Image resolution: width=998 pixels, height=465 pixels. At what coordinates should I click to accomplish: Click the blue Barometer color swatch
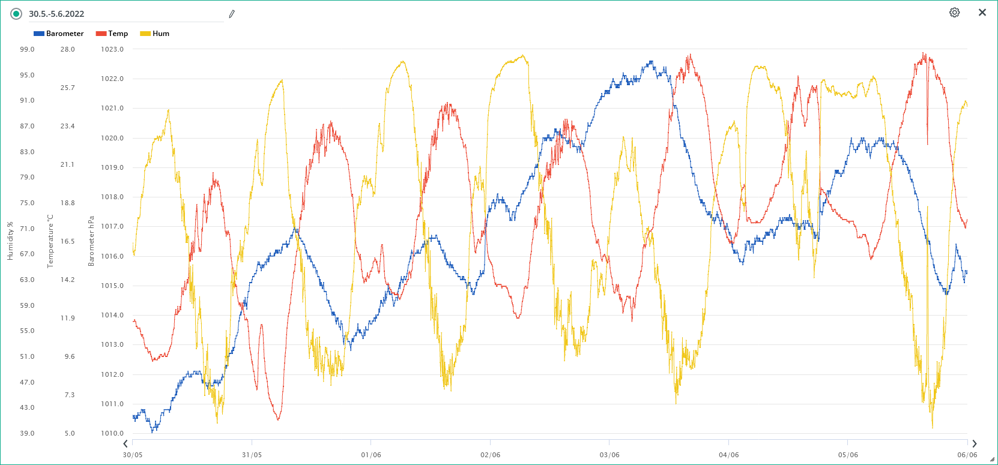point(39,34)
